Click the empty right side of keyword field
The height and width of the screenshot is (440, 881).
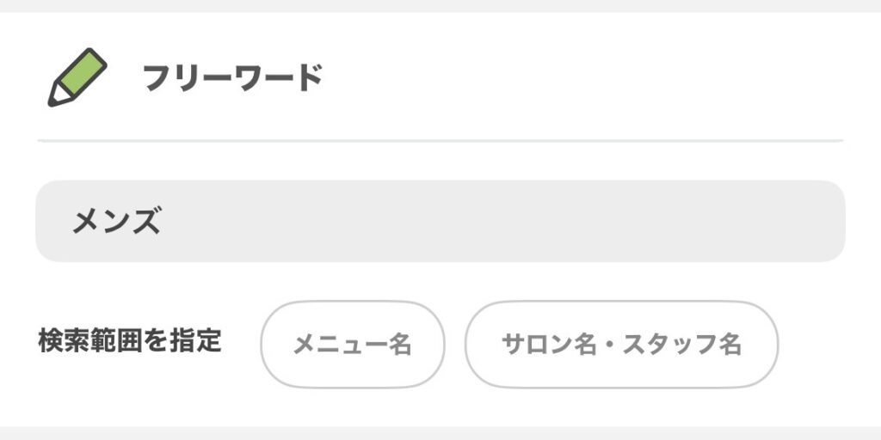pyautogui.click(x=688, y=222)
